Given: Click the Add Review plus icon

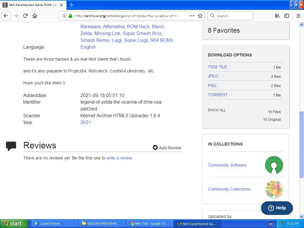Looking at the screenshot, I should [155, 148].
